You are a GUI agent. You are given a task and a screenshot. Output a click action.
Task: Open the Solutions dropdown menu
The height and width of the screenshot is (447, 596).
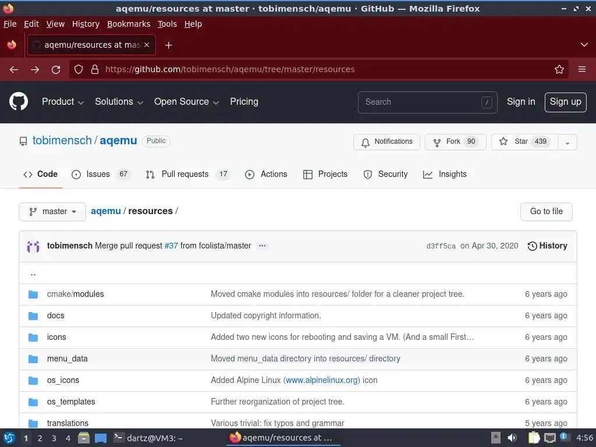tap(119, 101)
